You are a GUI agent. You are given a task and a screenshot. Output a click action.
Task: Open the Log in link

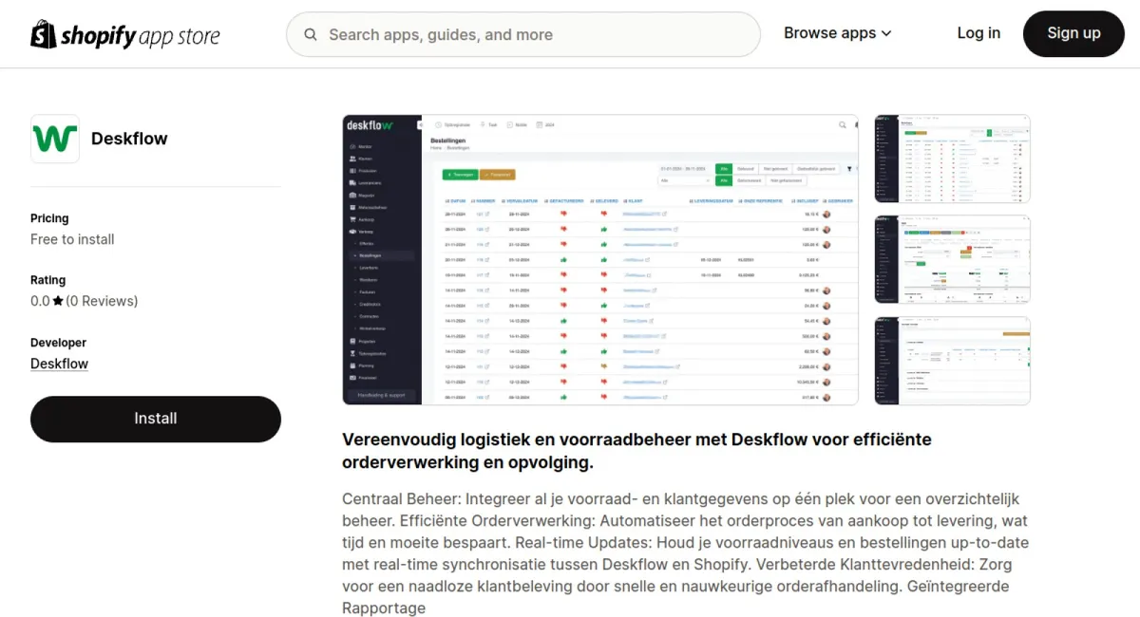click(x=978, y=33)
